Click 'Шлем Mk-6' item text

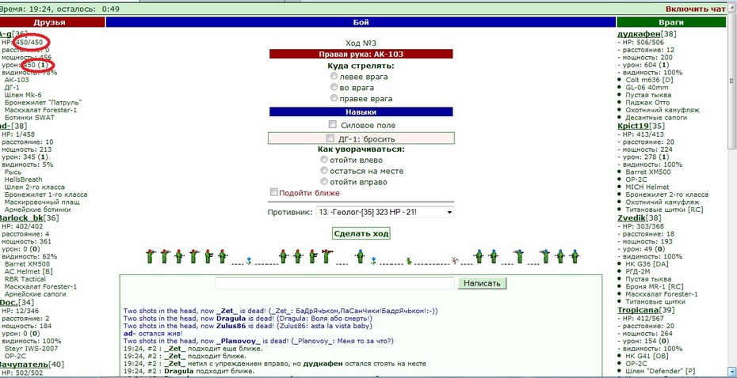coord(23,95)
